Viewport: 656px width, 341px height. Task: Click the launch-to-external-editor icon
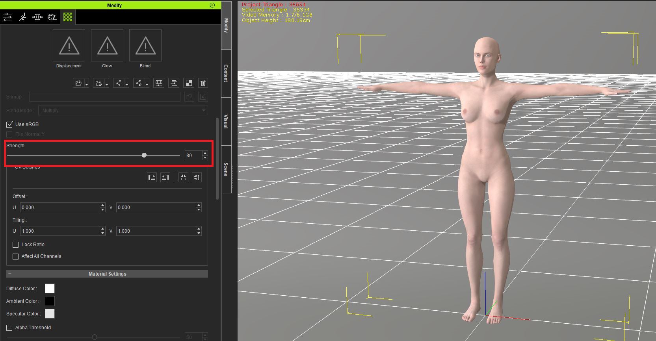[x=174, y=83]
